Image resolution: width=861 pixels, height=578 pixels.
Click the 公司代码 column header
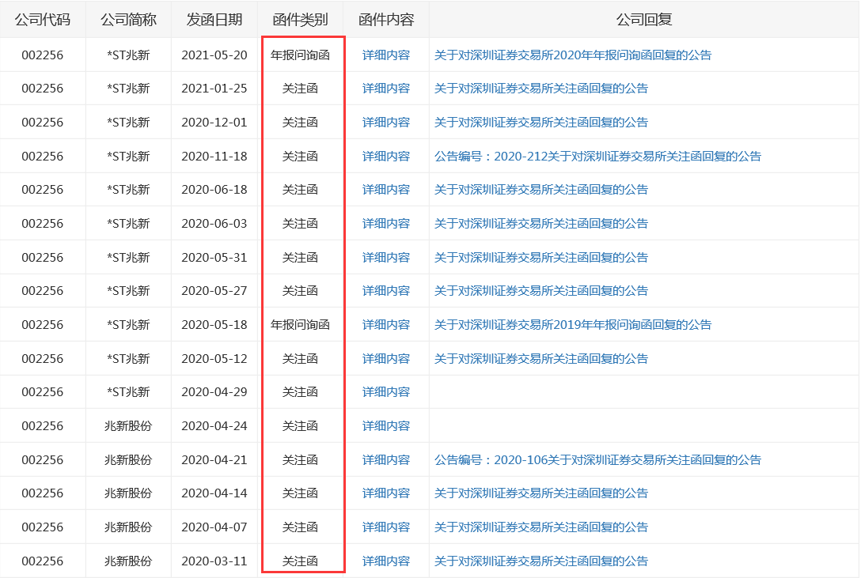[43, 20]
